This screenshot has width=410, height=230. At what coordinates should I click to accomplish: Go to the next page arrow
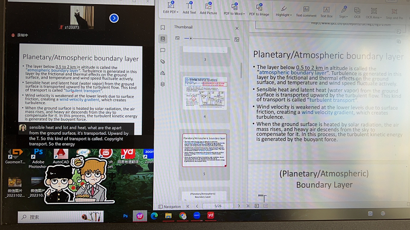tap(239, 206)
